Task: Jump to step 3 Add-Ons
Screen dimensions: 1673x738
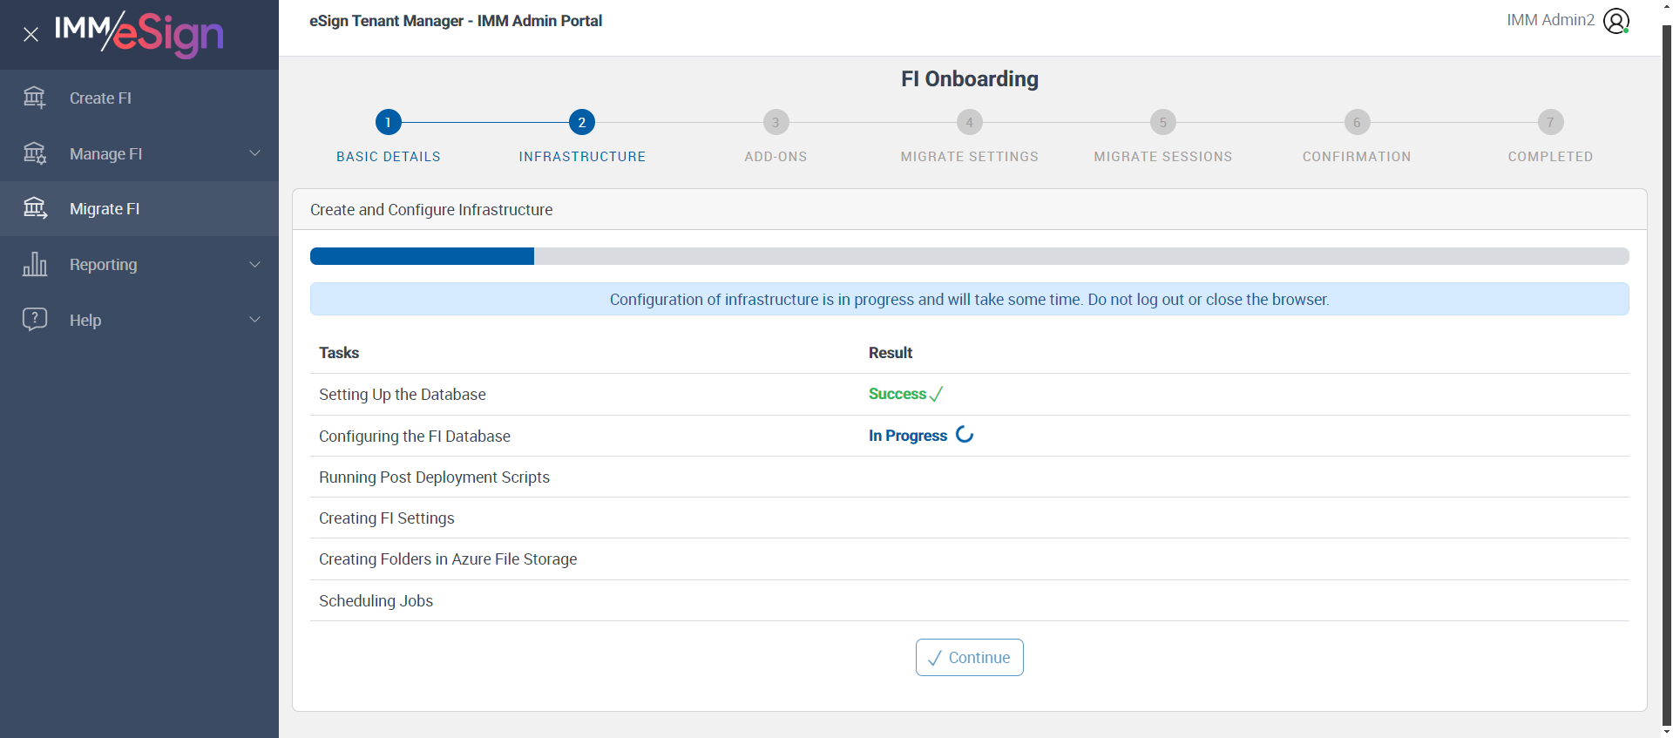Action: 776,123
